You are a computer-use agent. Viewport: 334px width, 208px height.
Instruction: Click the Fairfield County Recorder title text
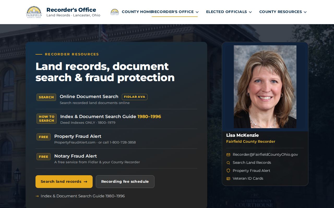pyautogui.click(x=251, y=141)
